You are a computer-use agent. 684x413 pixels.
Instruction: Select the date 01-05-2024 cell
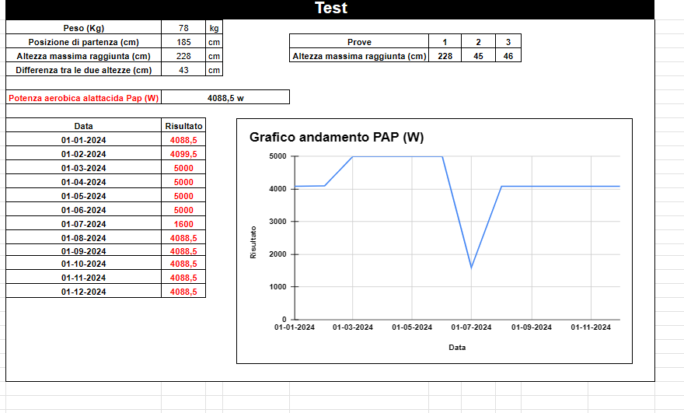(x=83, y=195)
